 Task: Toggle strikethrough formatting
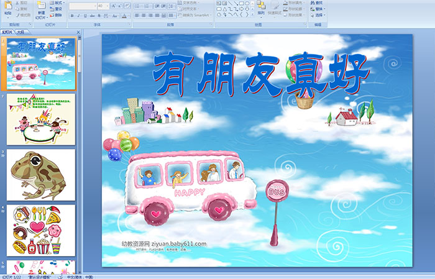tap(92, 16)
